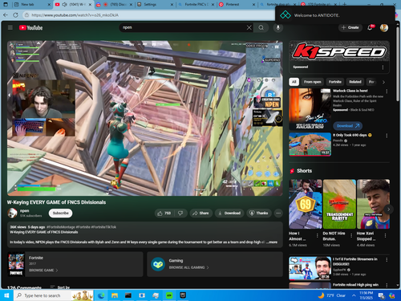Click the Share button

(200, 213)
